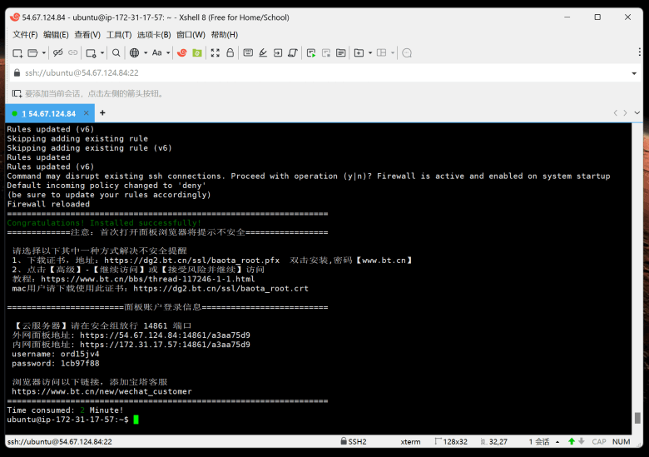Click the terminal prompt cursor line
The height and width of the screenshot is (457, 649).
point(73,420)
